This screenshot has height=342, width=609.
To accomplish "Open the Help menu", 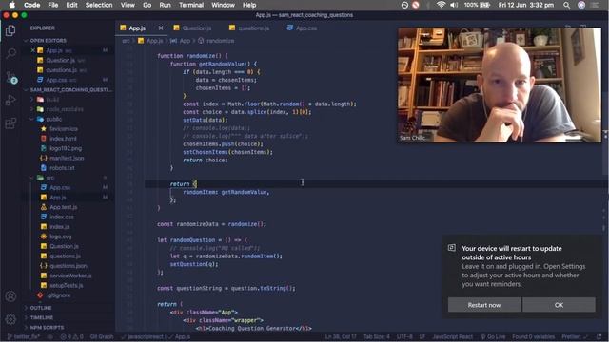I will [249, 5].
